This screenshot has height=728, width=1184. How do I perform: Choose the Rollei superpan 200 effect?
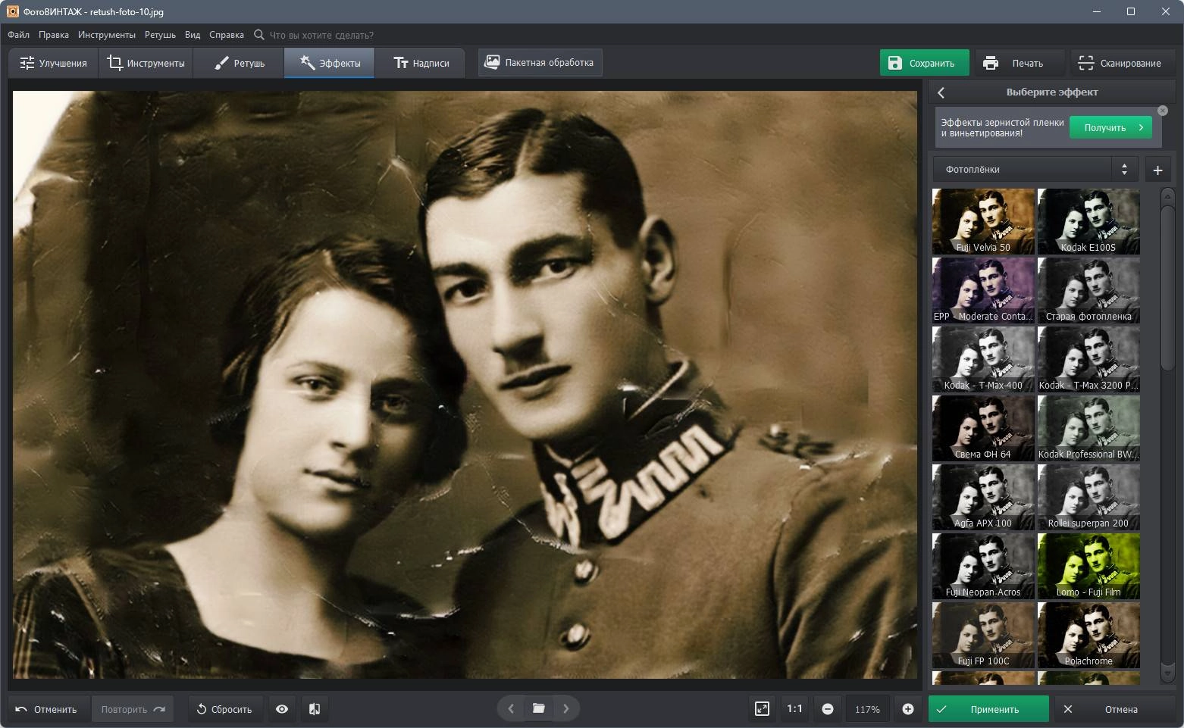coord(1088,497)
